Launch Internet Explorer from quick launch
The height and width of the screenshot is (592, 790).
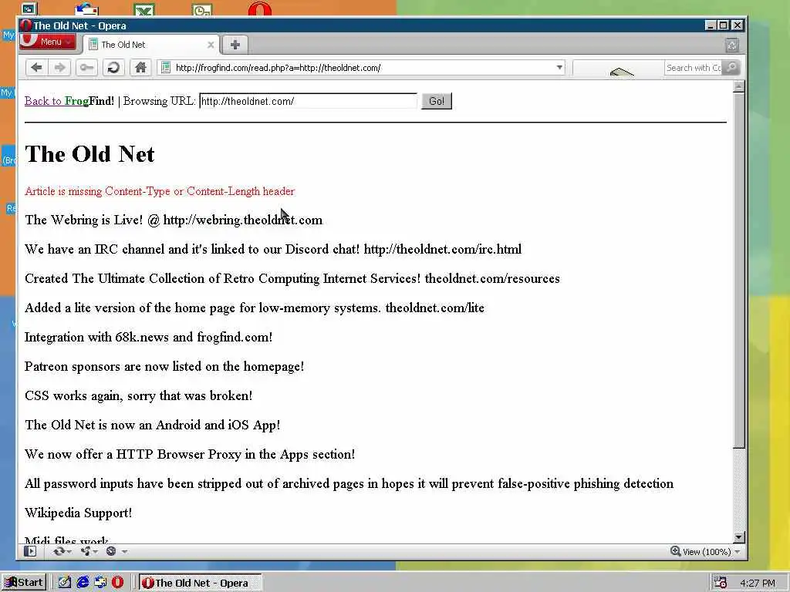click(x=83, y=583)
